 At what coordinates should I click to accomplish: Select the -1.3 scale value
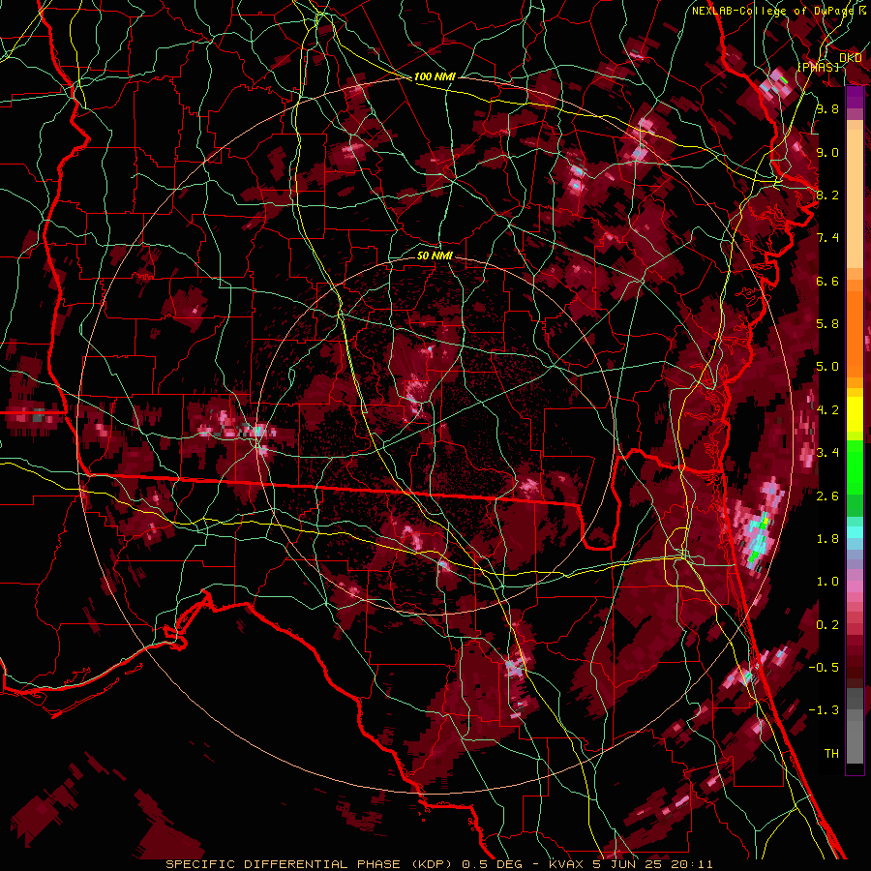[x=824, y=710]
